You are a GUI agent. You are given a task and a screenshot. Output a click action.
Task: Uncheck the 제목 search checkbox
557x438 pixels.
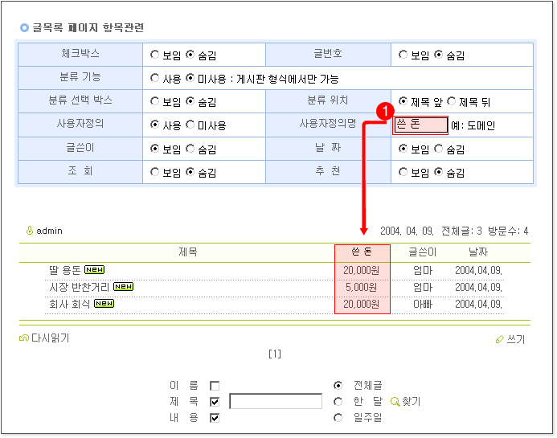[x=215, y=402]
